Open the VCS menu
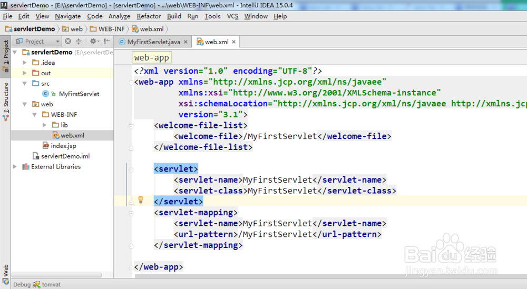The width and height of the screenshot is (527, 289). pos(232,16)
